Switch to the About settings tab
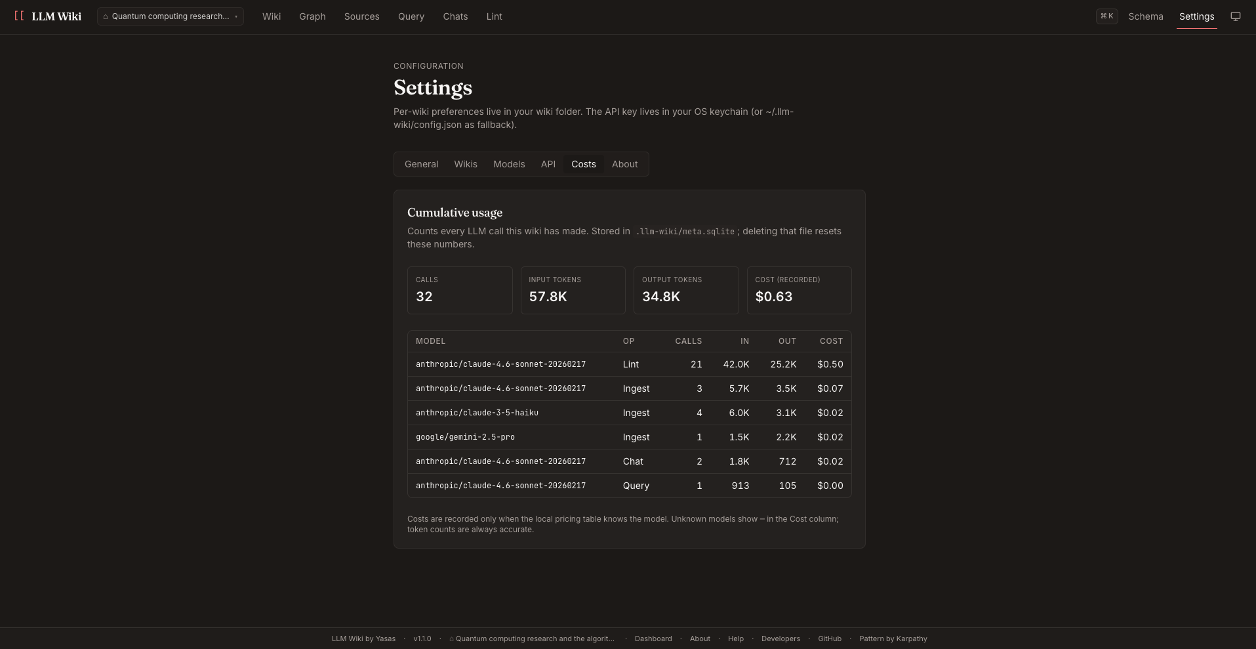 (624, 164)
